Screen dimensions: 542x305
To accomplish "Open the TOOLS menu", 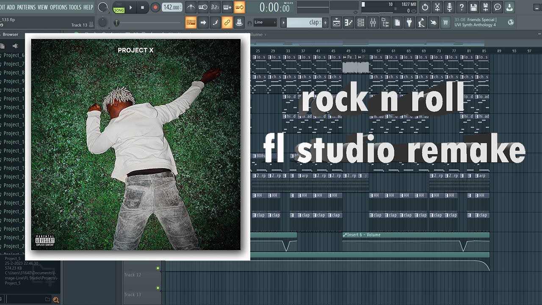I will click(x=75, y=7).
